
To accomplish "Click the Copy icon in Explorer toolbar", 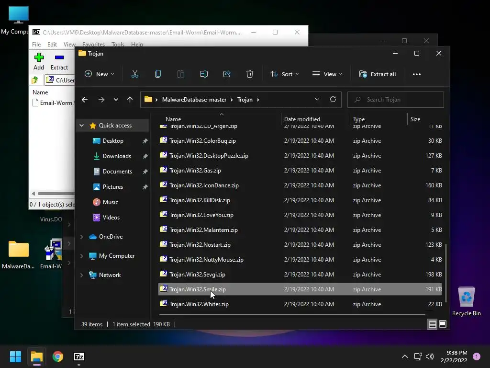I will (158, 74).
